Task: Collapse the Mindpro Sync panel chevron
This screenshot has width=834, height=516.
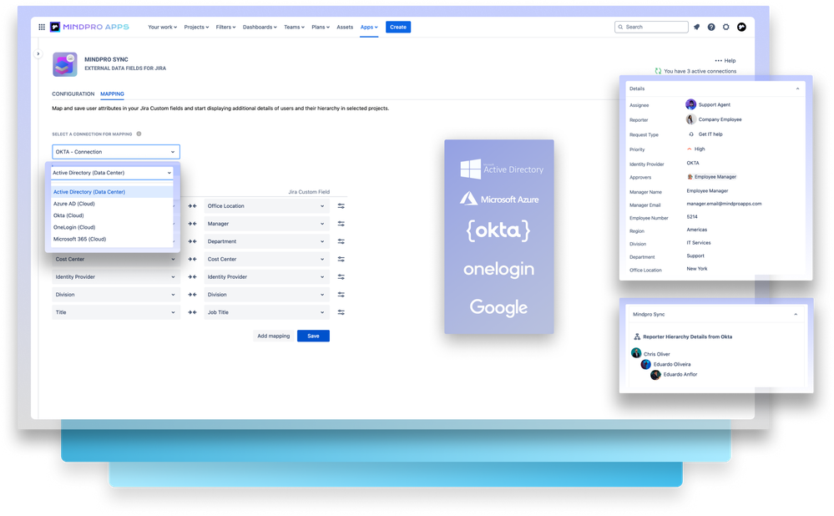Action: pyautogui.click(x=796, y=315)
